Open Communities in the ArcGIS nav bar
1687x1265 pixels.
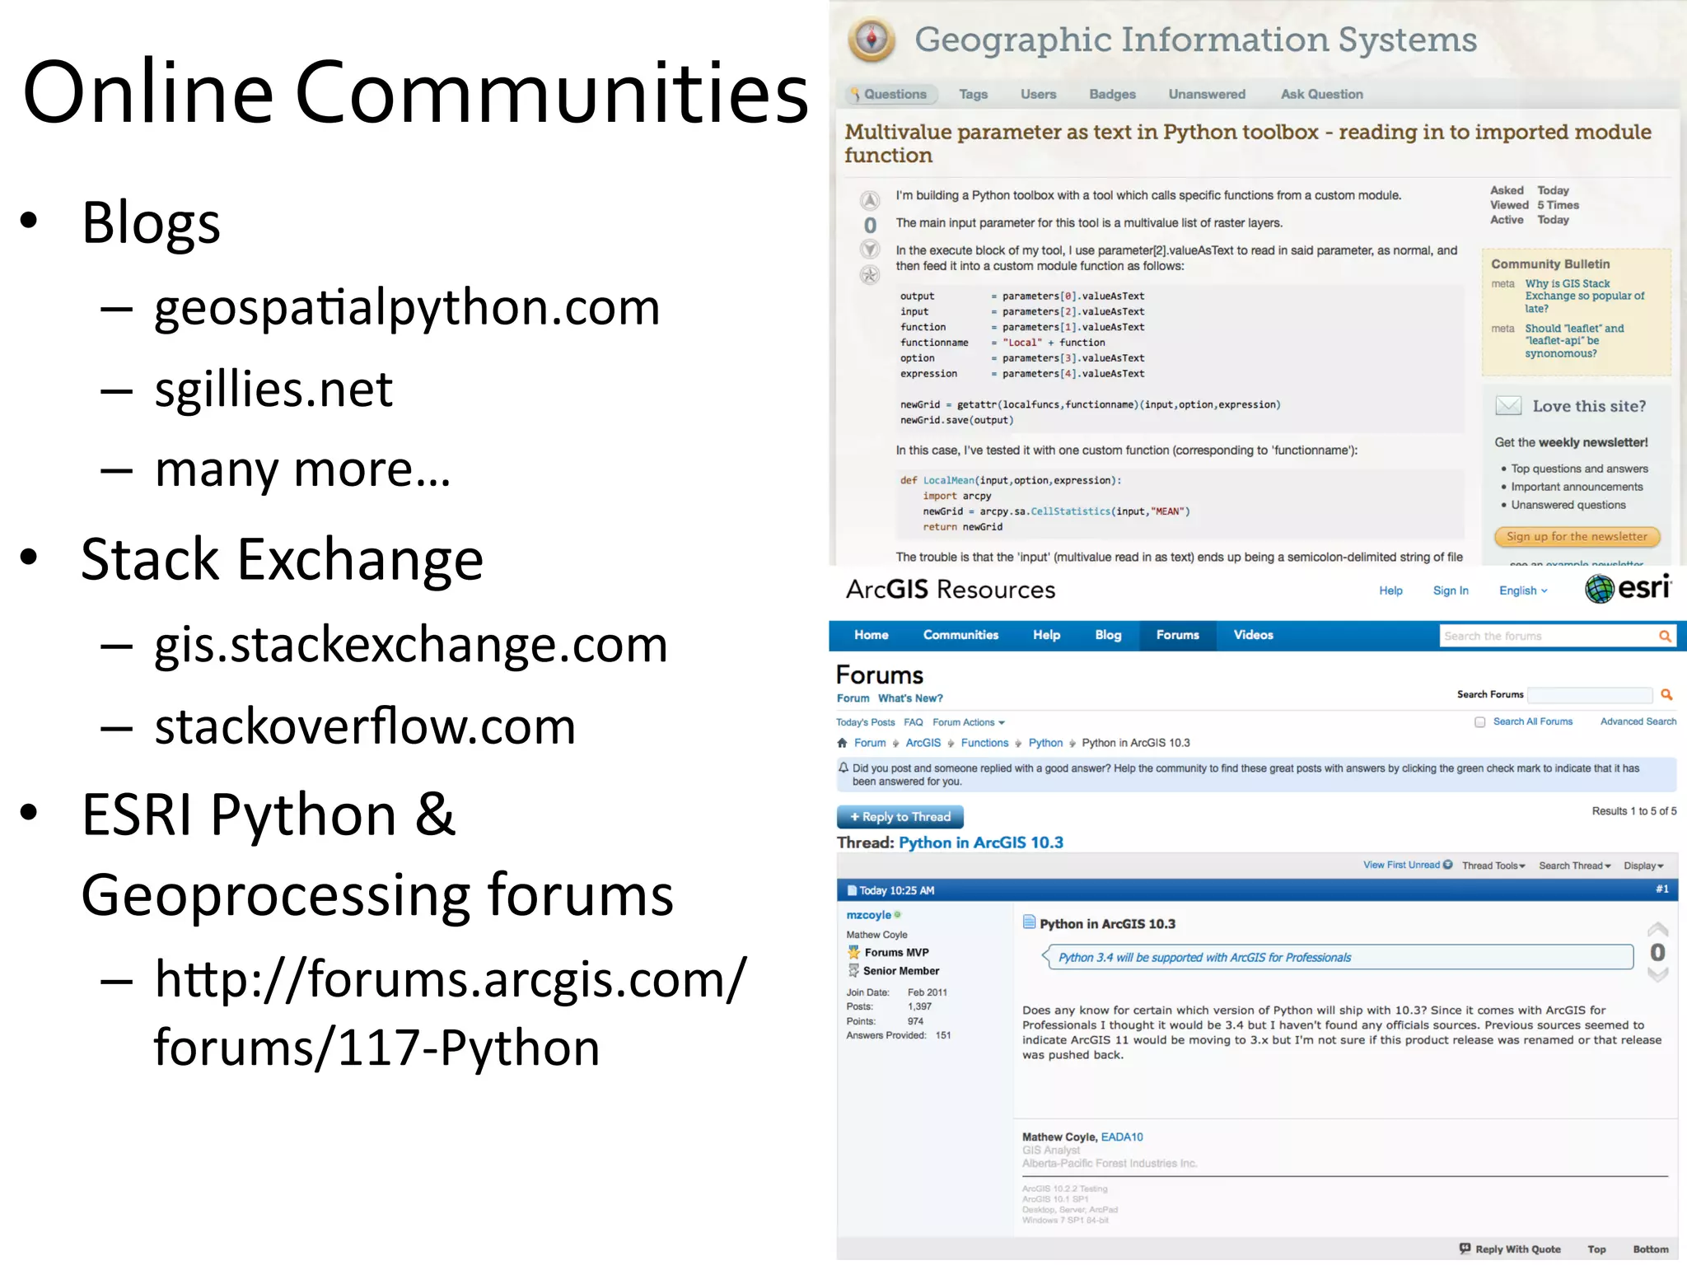(x=960, y=635)
